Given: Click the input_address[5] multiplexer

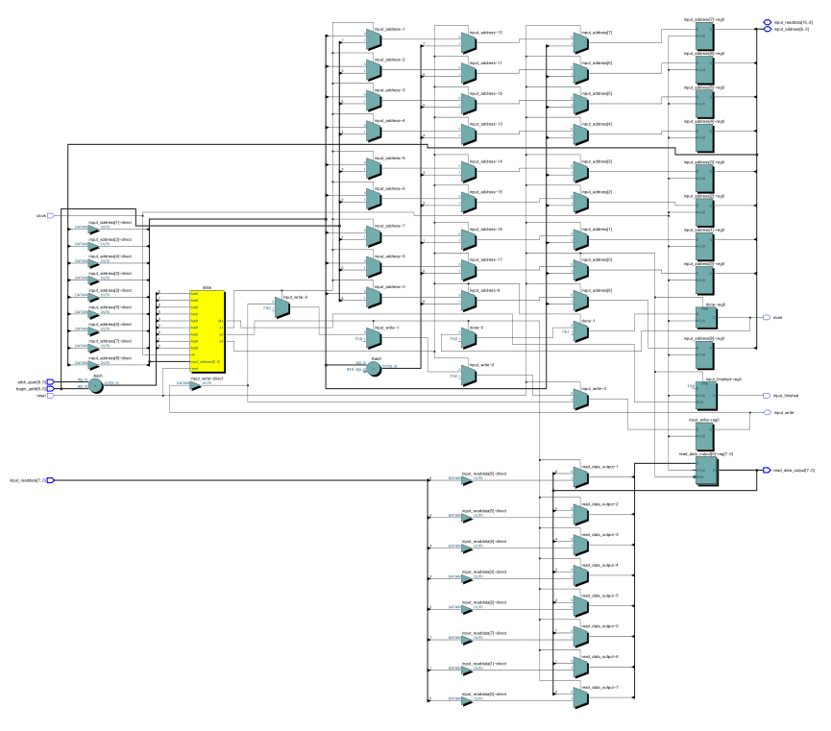Looking at the screenshot, I should click(581, 104).
